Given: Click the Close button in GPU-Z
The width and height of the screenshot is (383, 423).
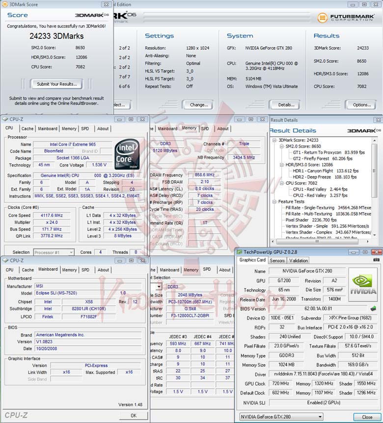Looking at the screenshot, I should [367, 417].
